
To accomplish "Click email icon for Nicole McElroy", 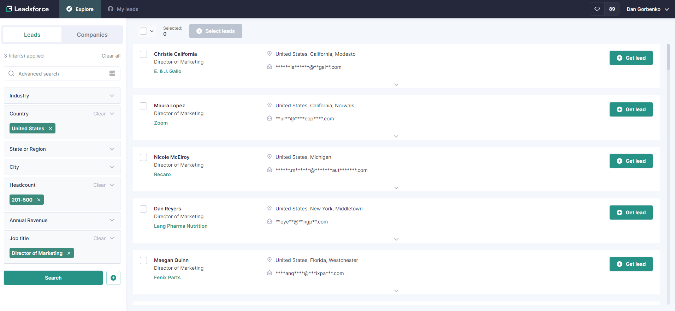I will pos(270,170).
